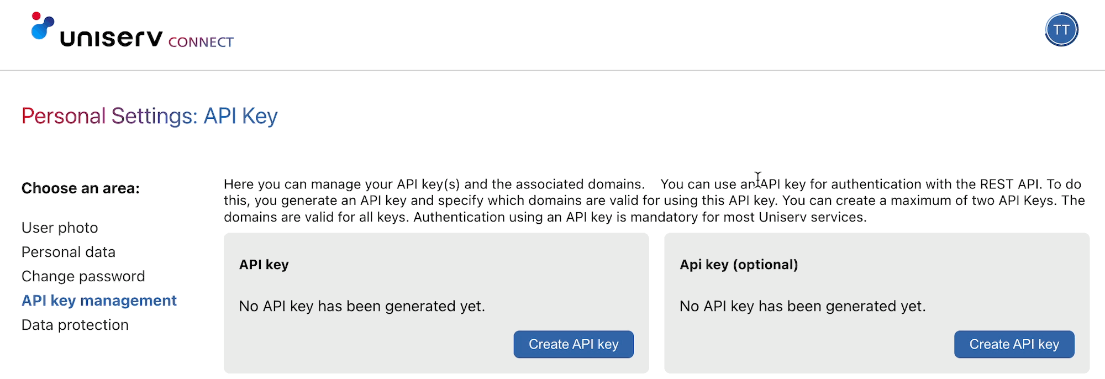
Task: Click the Uniserv colored dots logo icon
Action: [43, 26]
